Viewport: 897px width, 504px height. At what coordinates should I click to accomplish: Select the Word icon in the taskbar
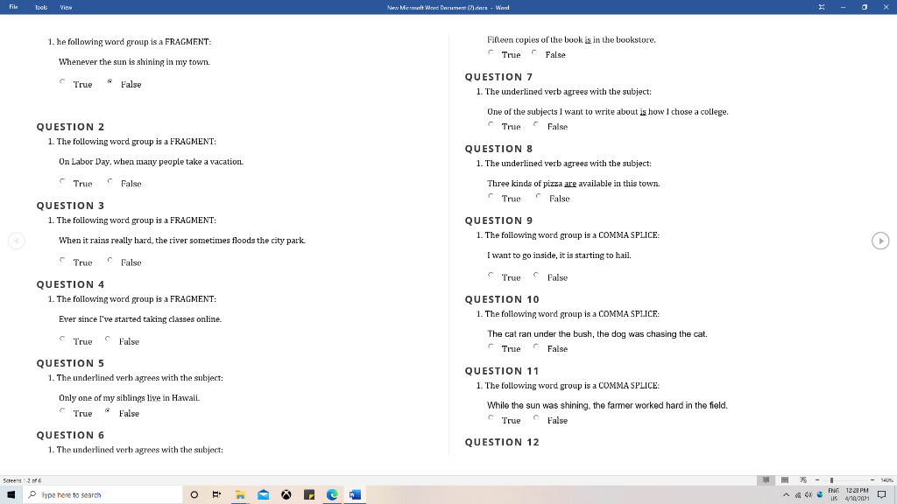pyautogui.click(x=354, y=494)
